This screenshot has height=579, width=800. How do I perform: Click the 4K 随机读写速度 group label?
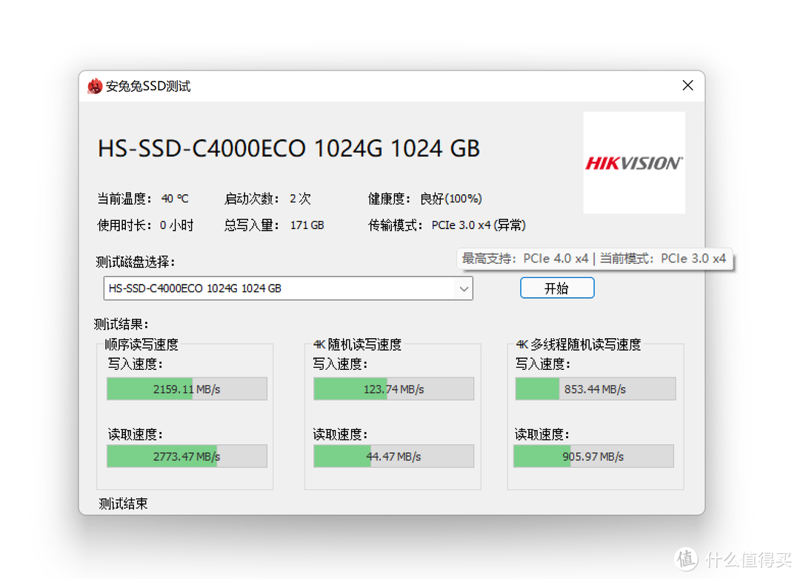pos(357,345)
